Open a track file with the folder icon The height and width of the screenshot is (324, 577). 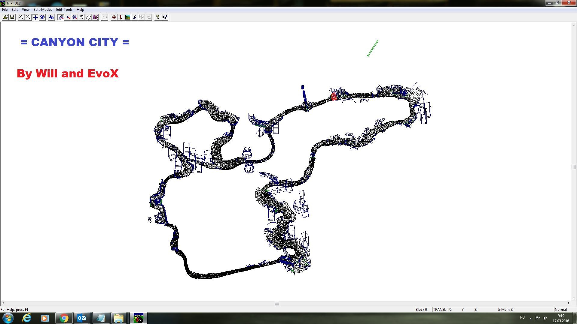[5, 17]
